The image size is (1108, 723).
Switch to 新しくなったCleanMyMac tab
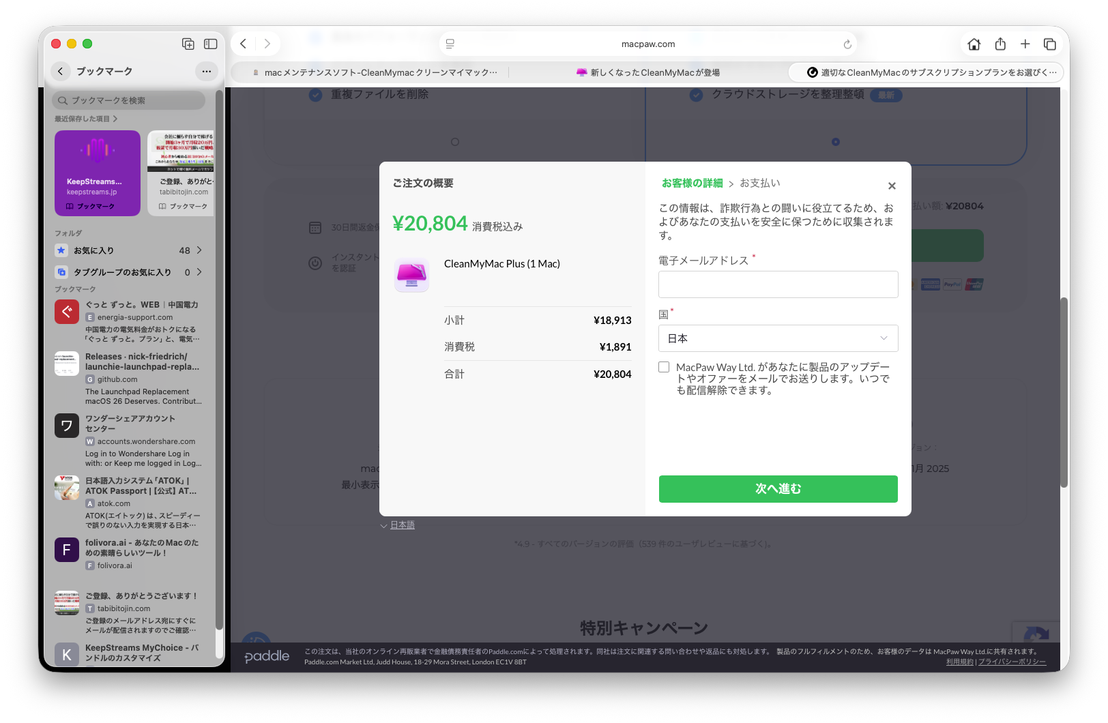648,73
